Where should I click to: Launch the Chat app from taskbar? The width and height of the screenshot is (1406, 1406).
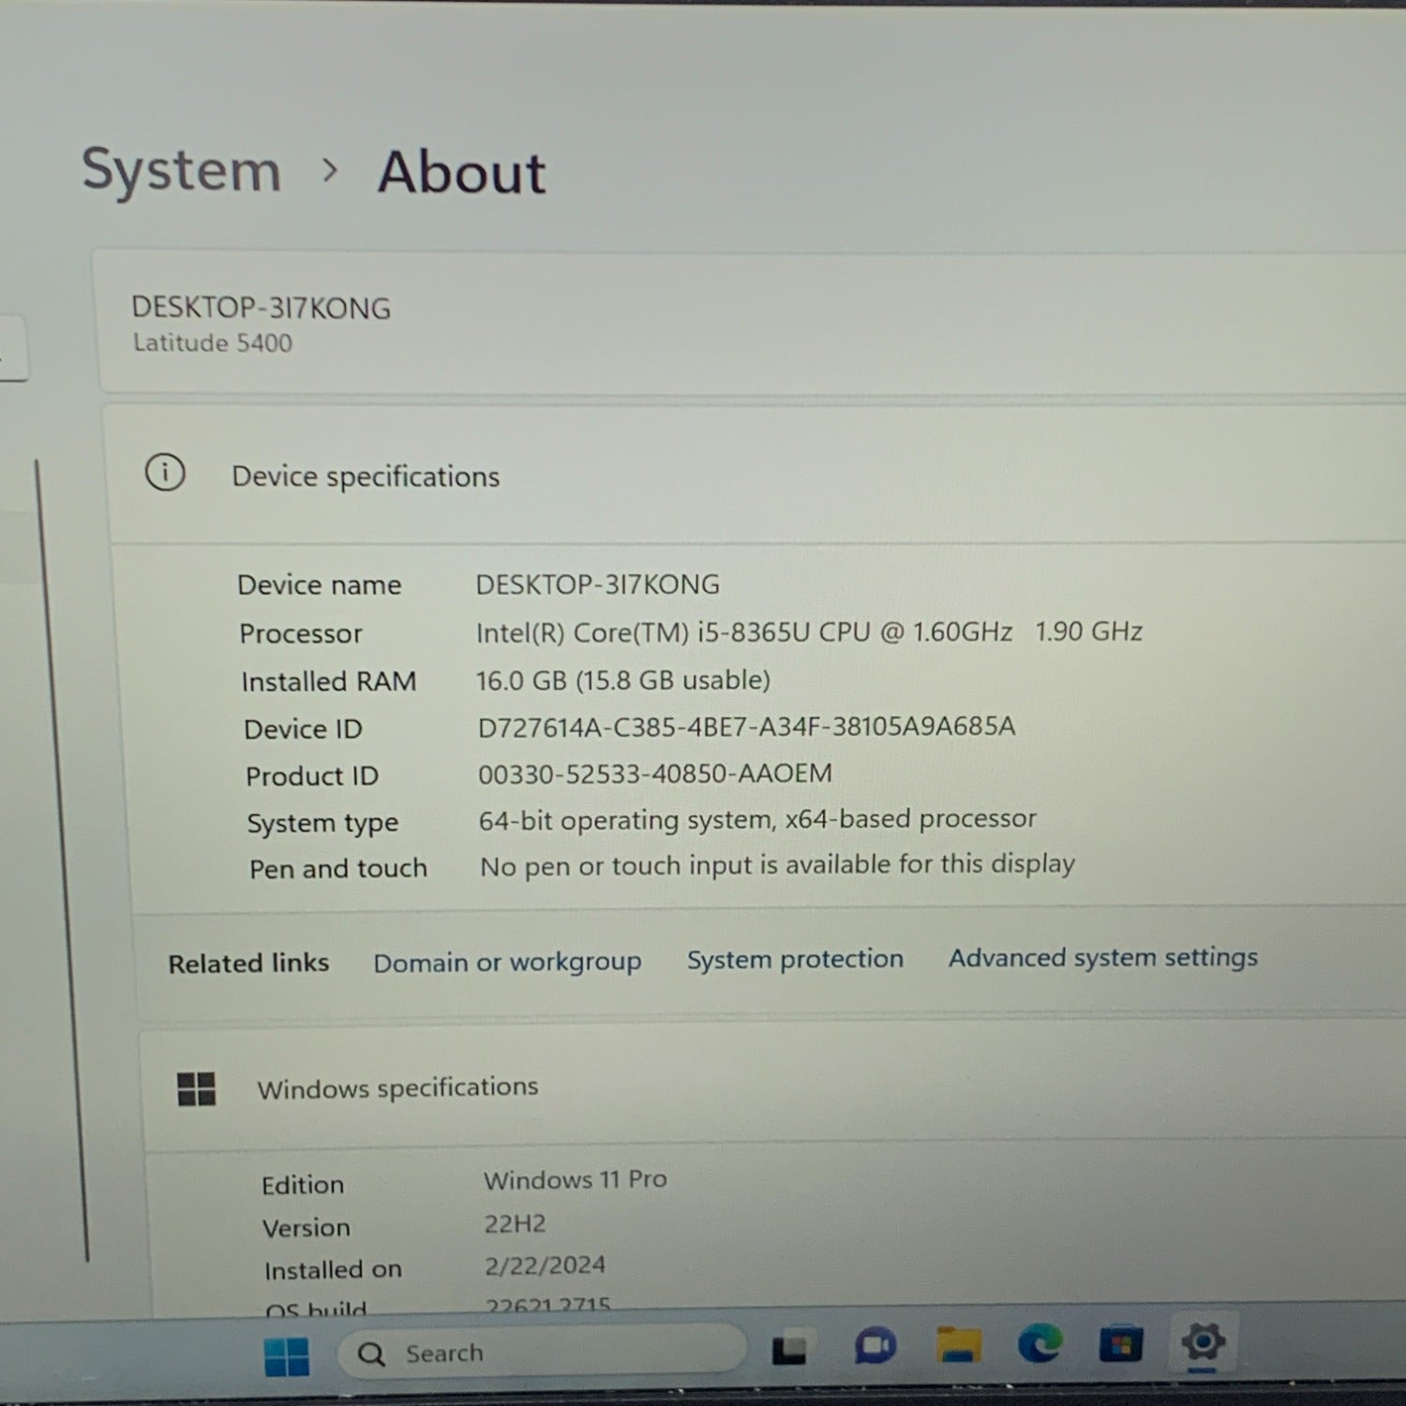tap(875, 1347)
